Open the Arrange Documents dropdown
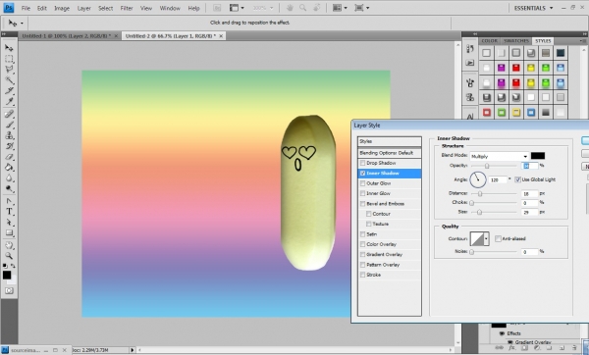 pos(340,8)
